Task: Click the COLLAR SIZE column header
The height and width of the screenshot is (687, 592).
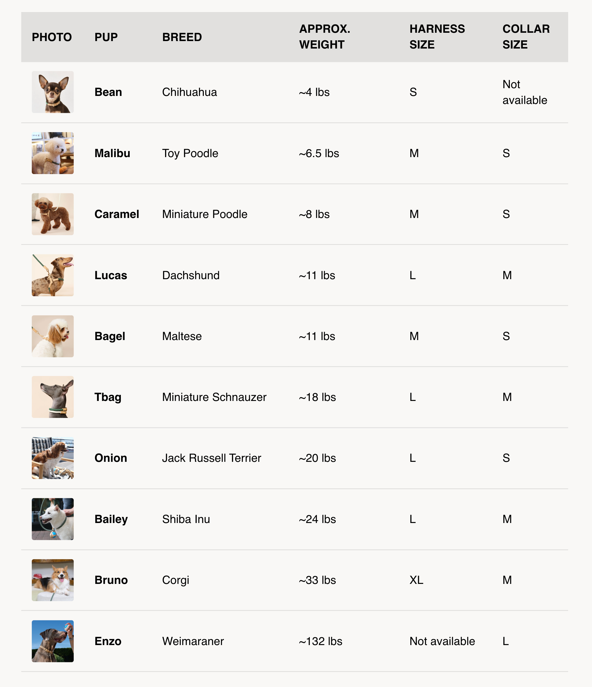Action: tap(526, 37)
